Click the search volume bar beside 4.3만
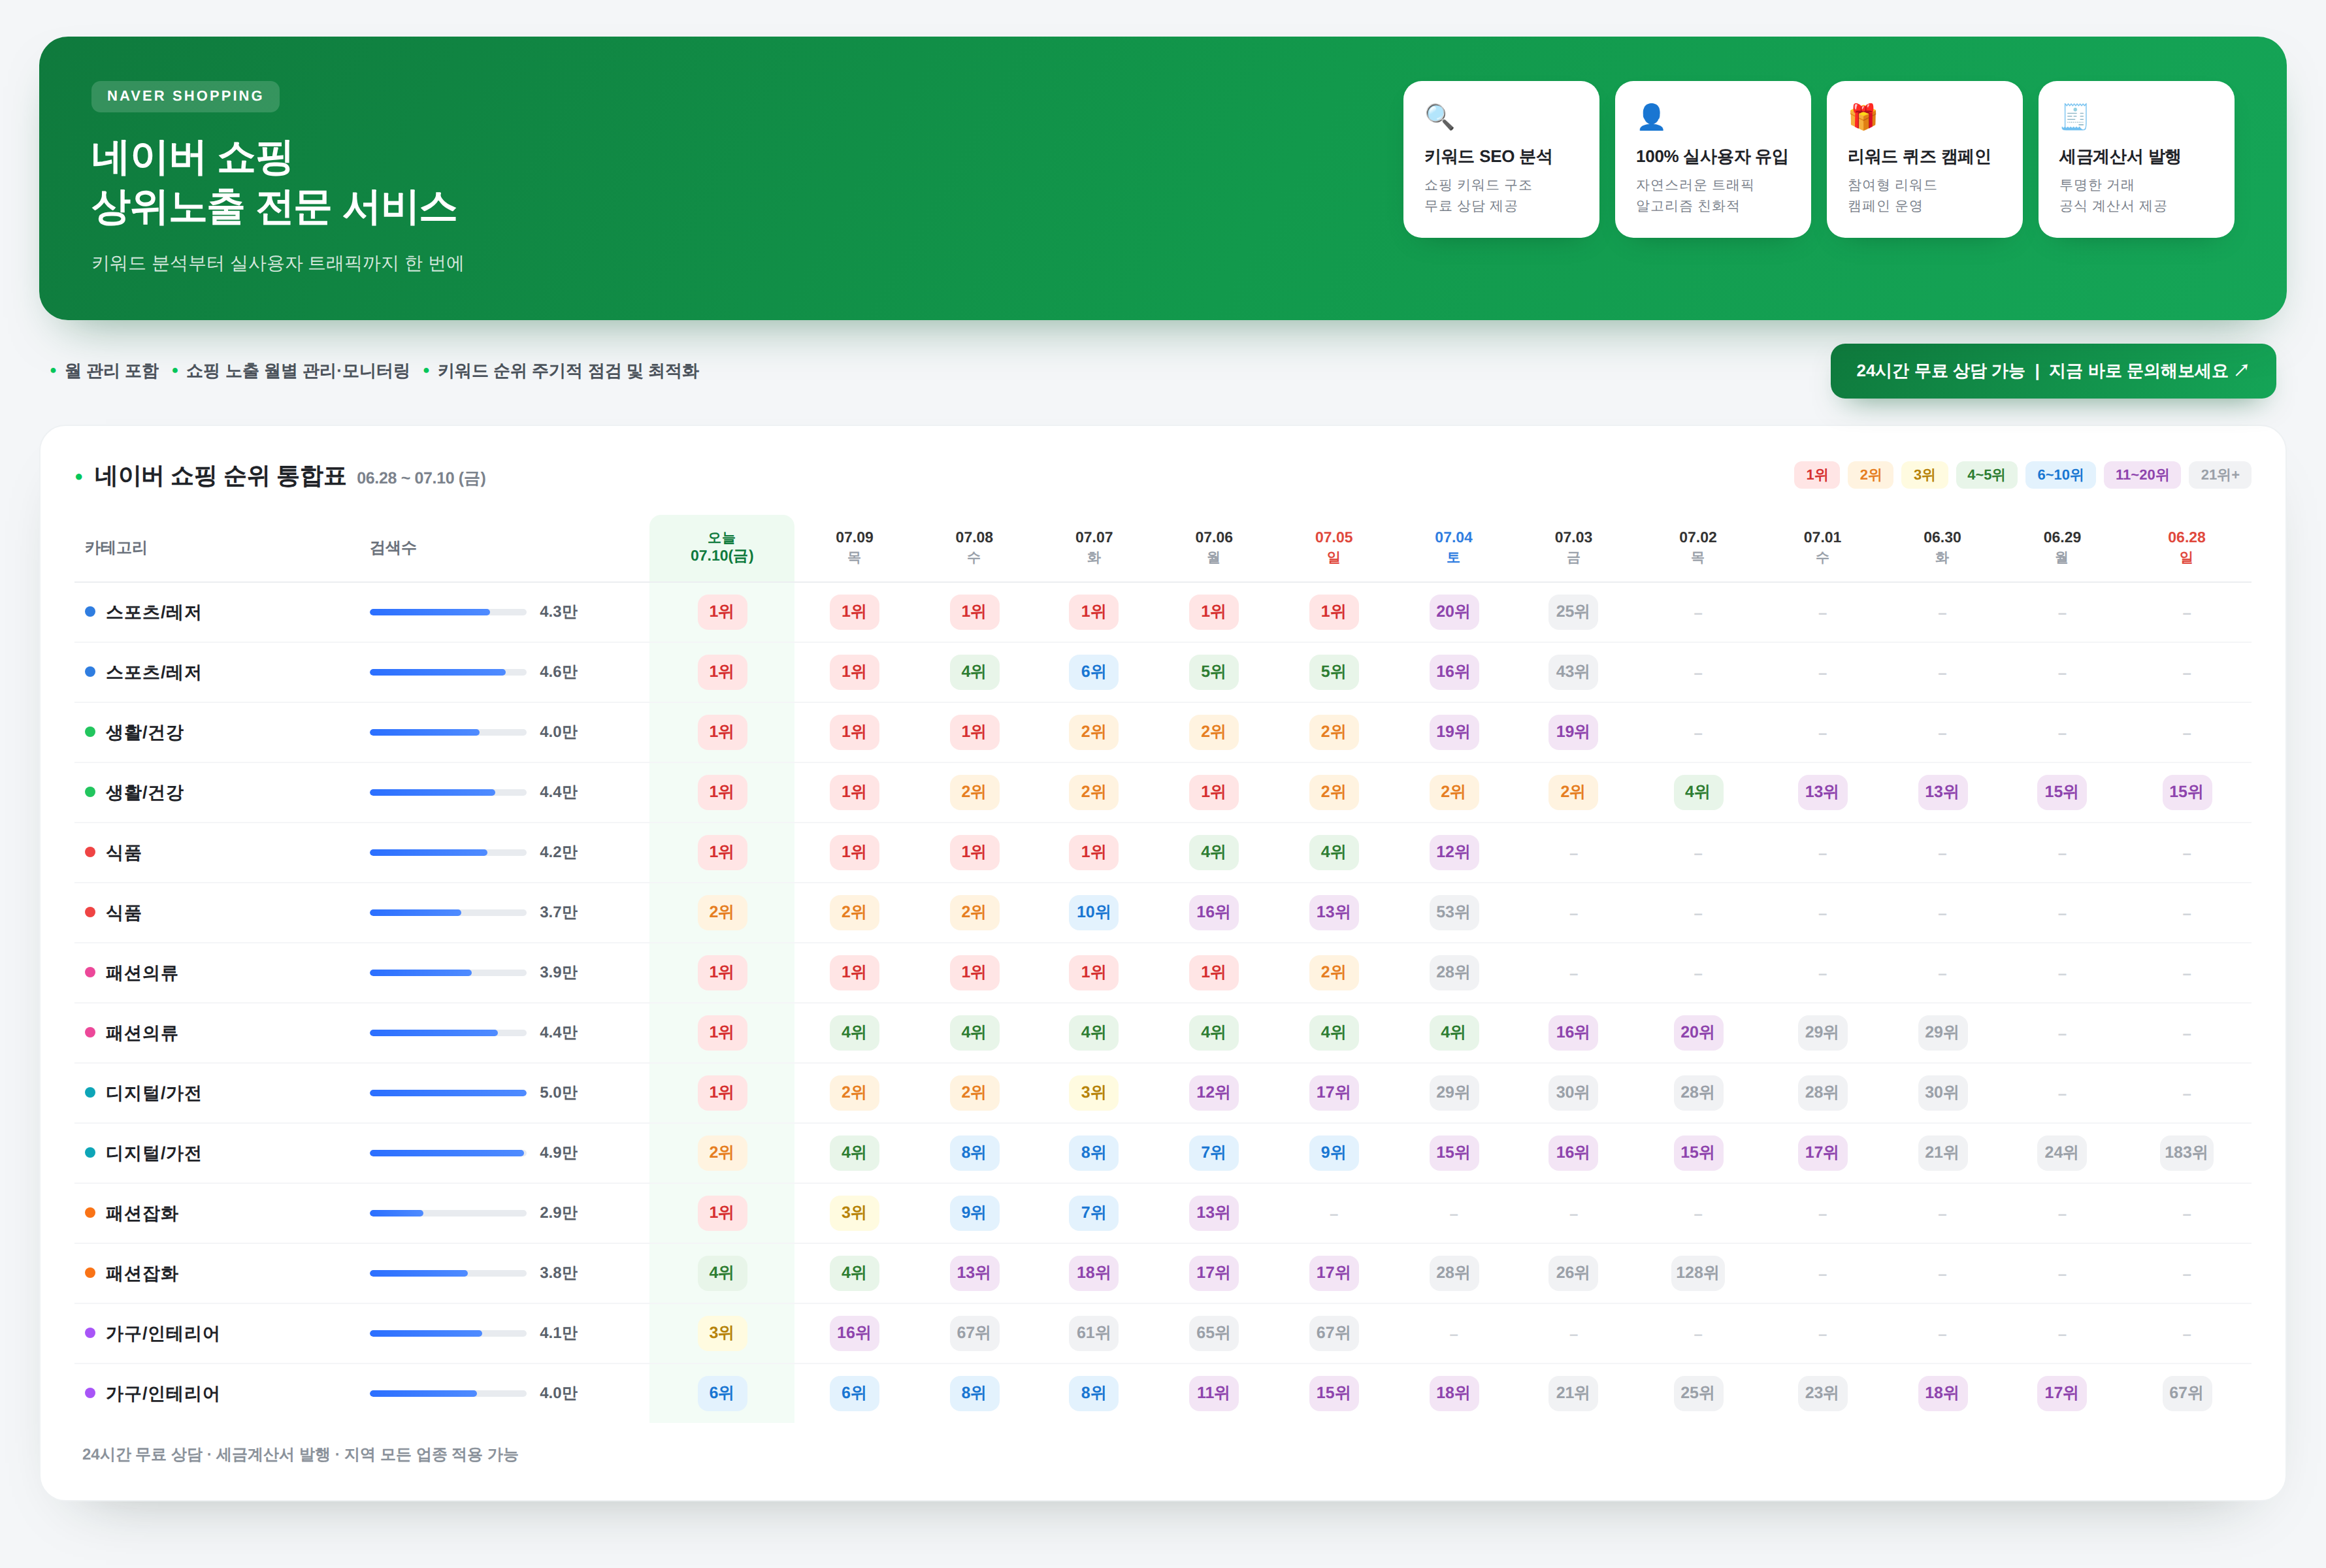Screen dimensions: 2326x1568 pos(448,612)
